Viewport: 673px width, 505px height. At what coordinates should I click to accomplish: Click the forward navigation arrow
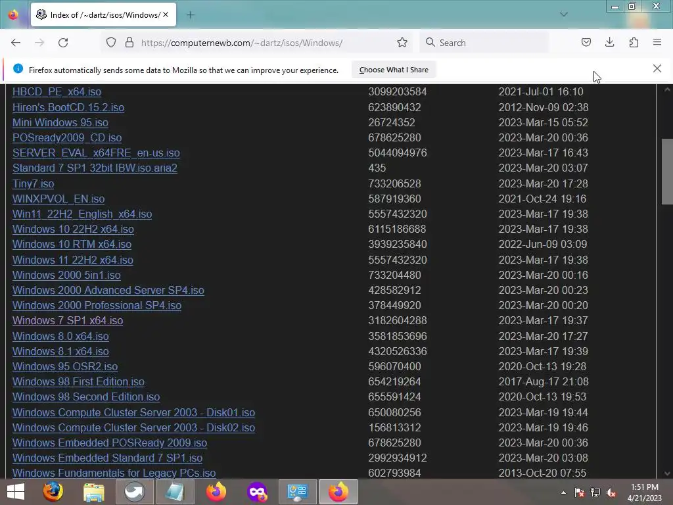pos(39,43)
